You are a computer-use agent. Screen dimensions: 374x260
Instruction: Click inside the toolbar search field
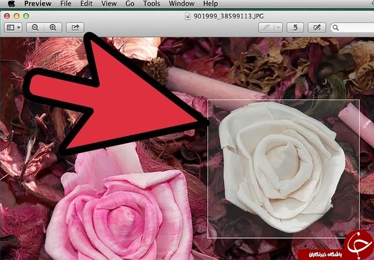coord(352,28)
